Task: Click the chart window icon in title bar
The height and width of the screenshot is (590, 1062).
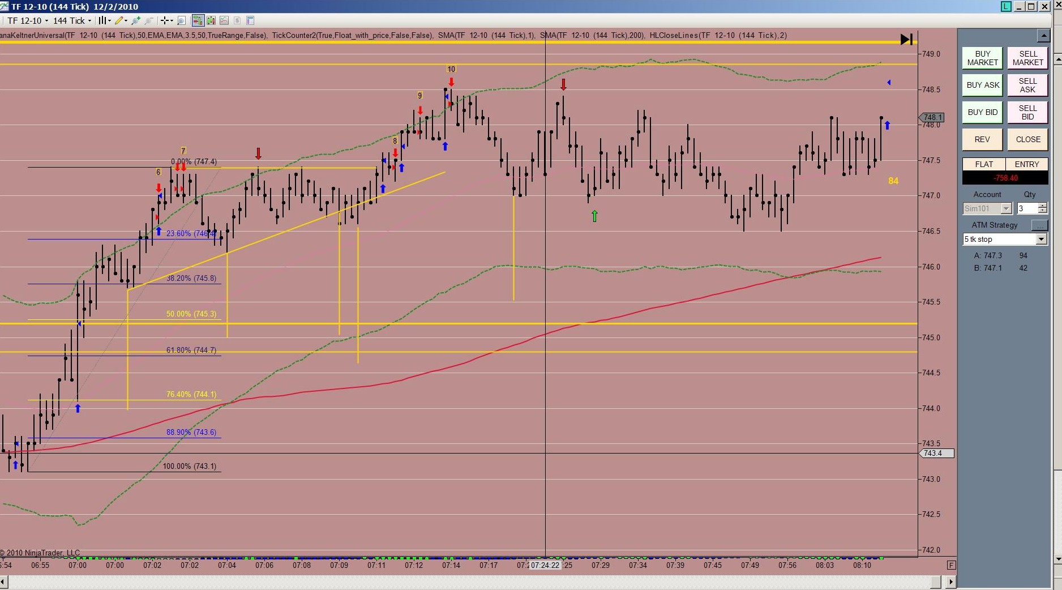Action: [5, 6]
